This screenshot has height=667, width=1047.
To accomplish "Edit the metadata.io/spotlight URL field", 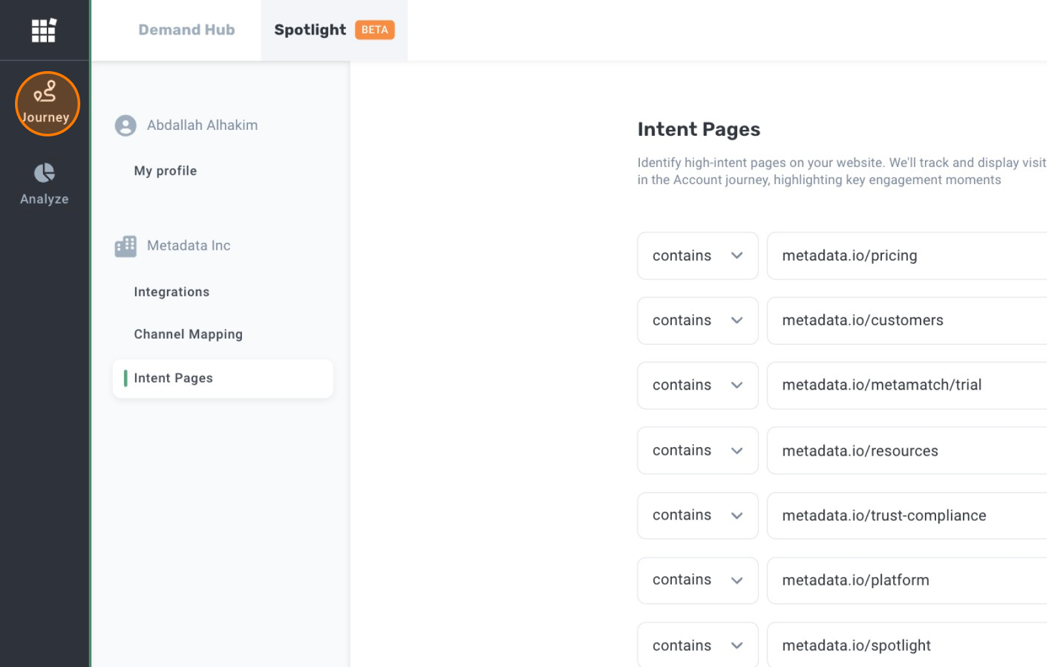I will click(x=907, y=645).
